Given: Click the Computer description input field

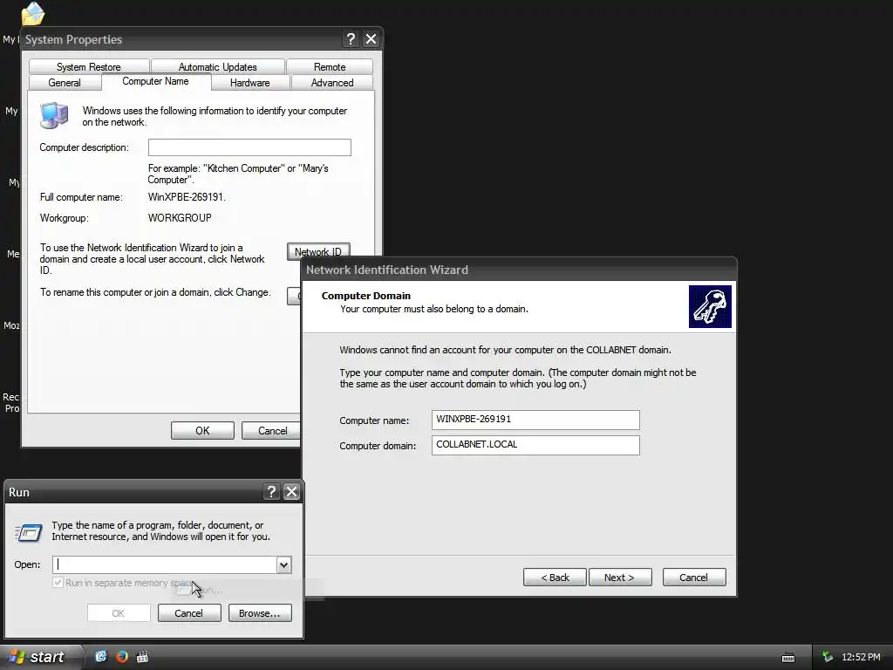Looking at the screenshot, I should 249,147.
